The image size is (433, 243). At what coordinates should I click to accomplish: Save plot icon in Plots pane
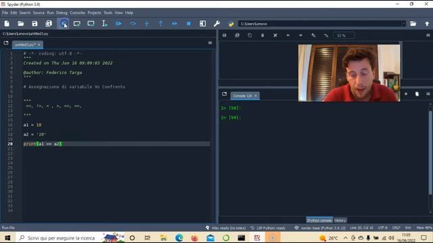(224, 35)
